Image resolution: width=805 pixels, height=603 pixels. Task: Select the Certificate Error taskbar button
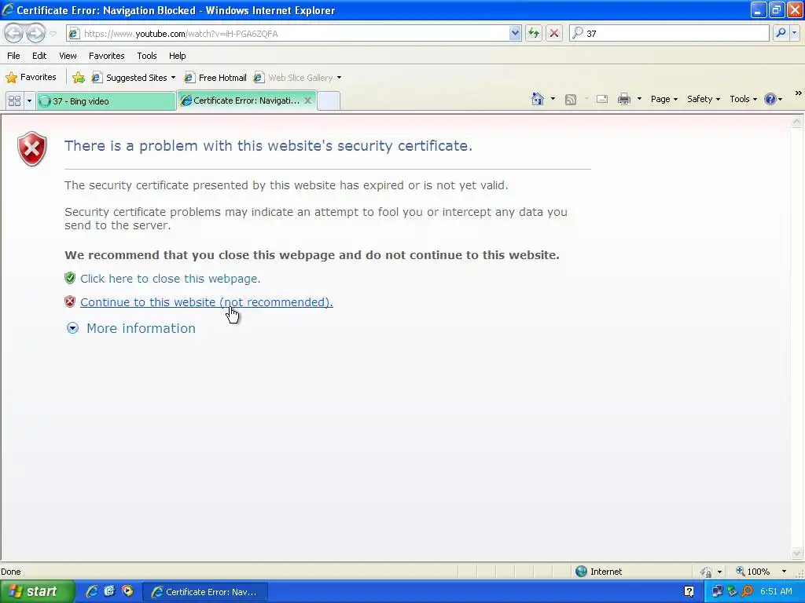point(205,592)
